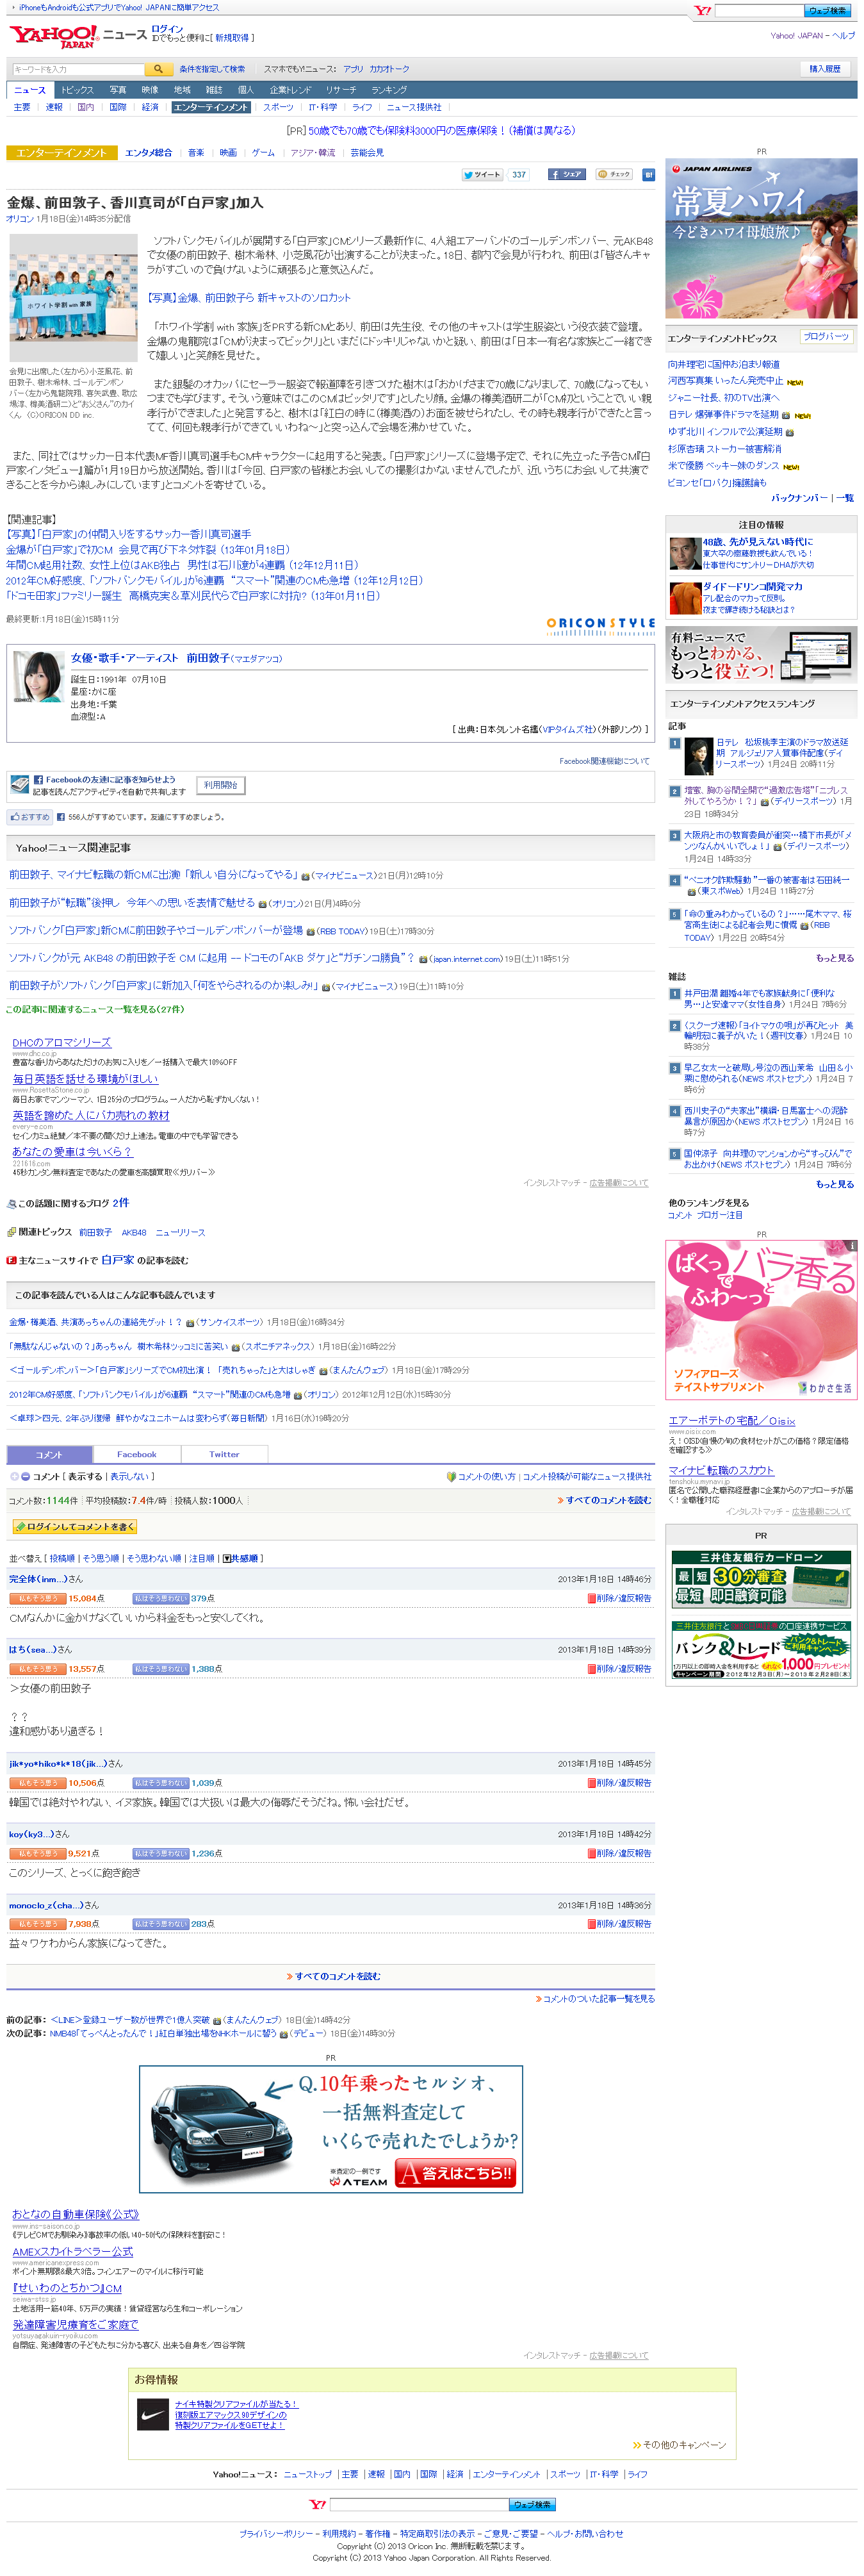
Task: Click the bottom Y! icon beside the footer search
Action: tap(317, 2504)
